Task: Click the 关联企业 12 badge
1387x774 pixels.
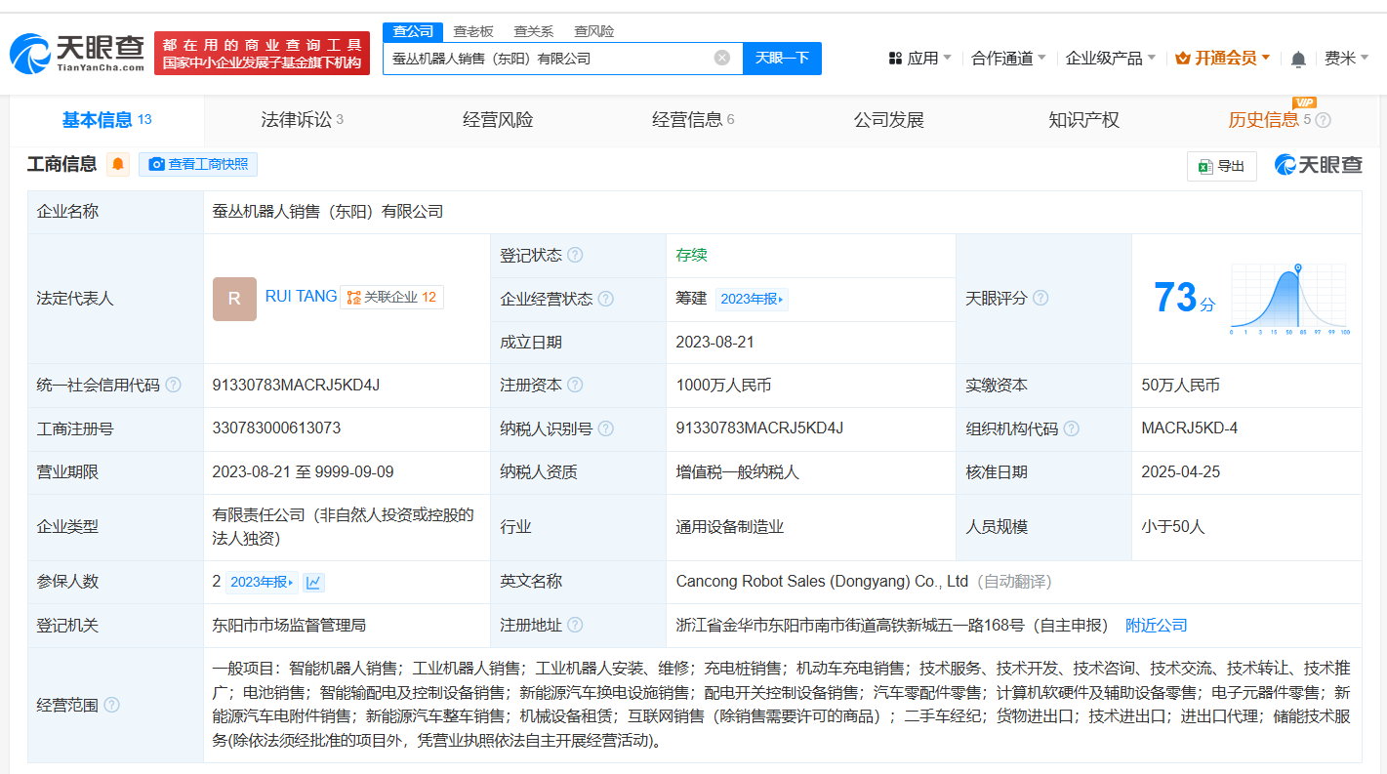Action: point(391,297)
